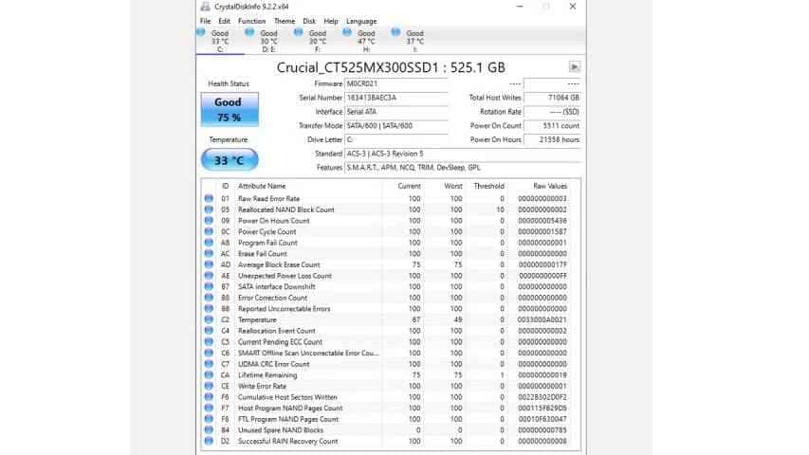Select the F: disk tab
Viewport: 809px width, 455px height.
click(x=317, y=41)
